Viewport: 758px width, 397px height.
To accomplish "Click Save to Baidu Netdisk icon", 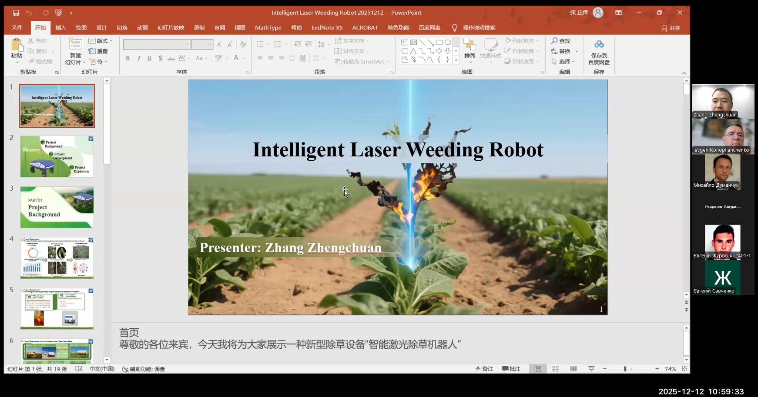I will 599,45.
